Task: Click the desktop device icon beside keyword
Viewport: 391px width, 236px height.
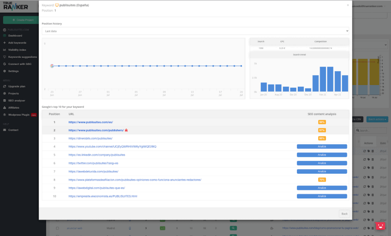Action: pyautogui.click(x=57, y=5)
